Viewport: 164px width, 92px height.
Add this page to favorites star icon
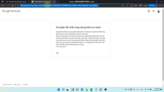point(131,5)
